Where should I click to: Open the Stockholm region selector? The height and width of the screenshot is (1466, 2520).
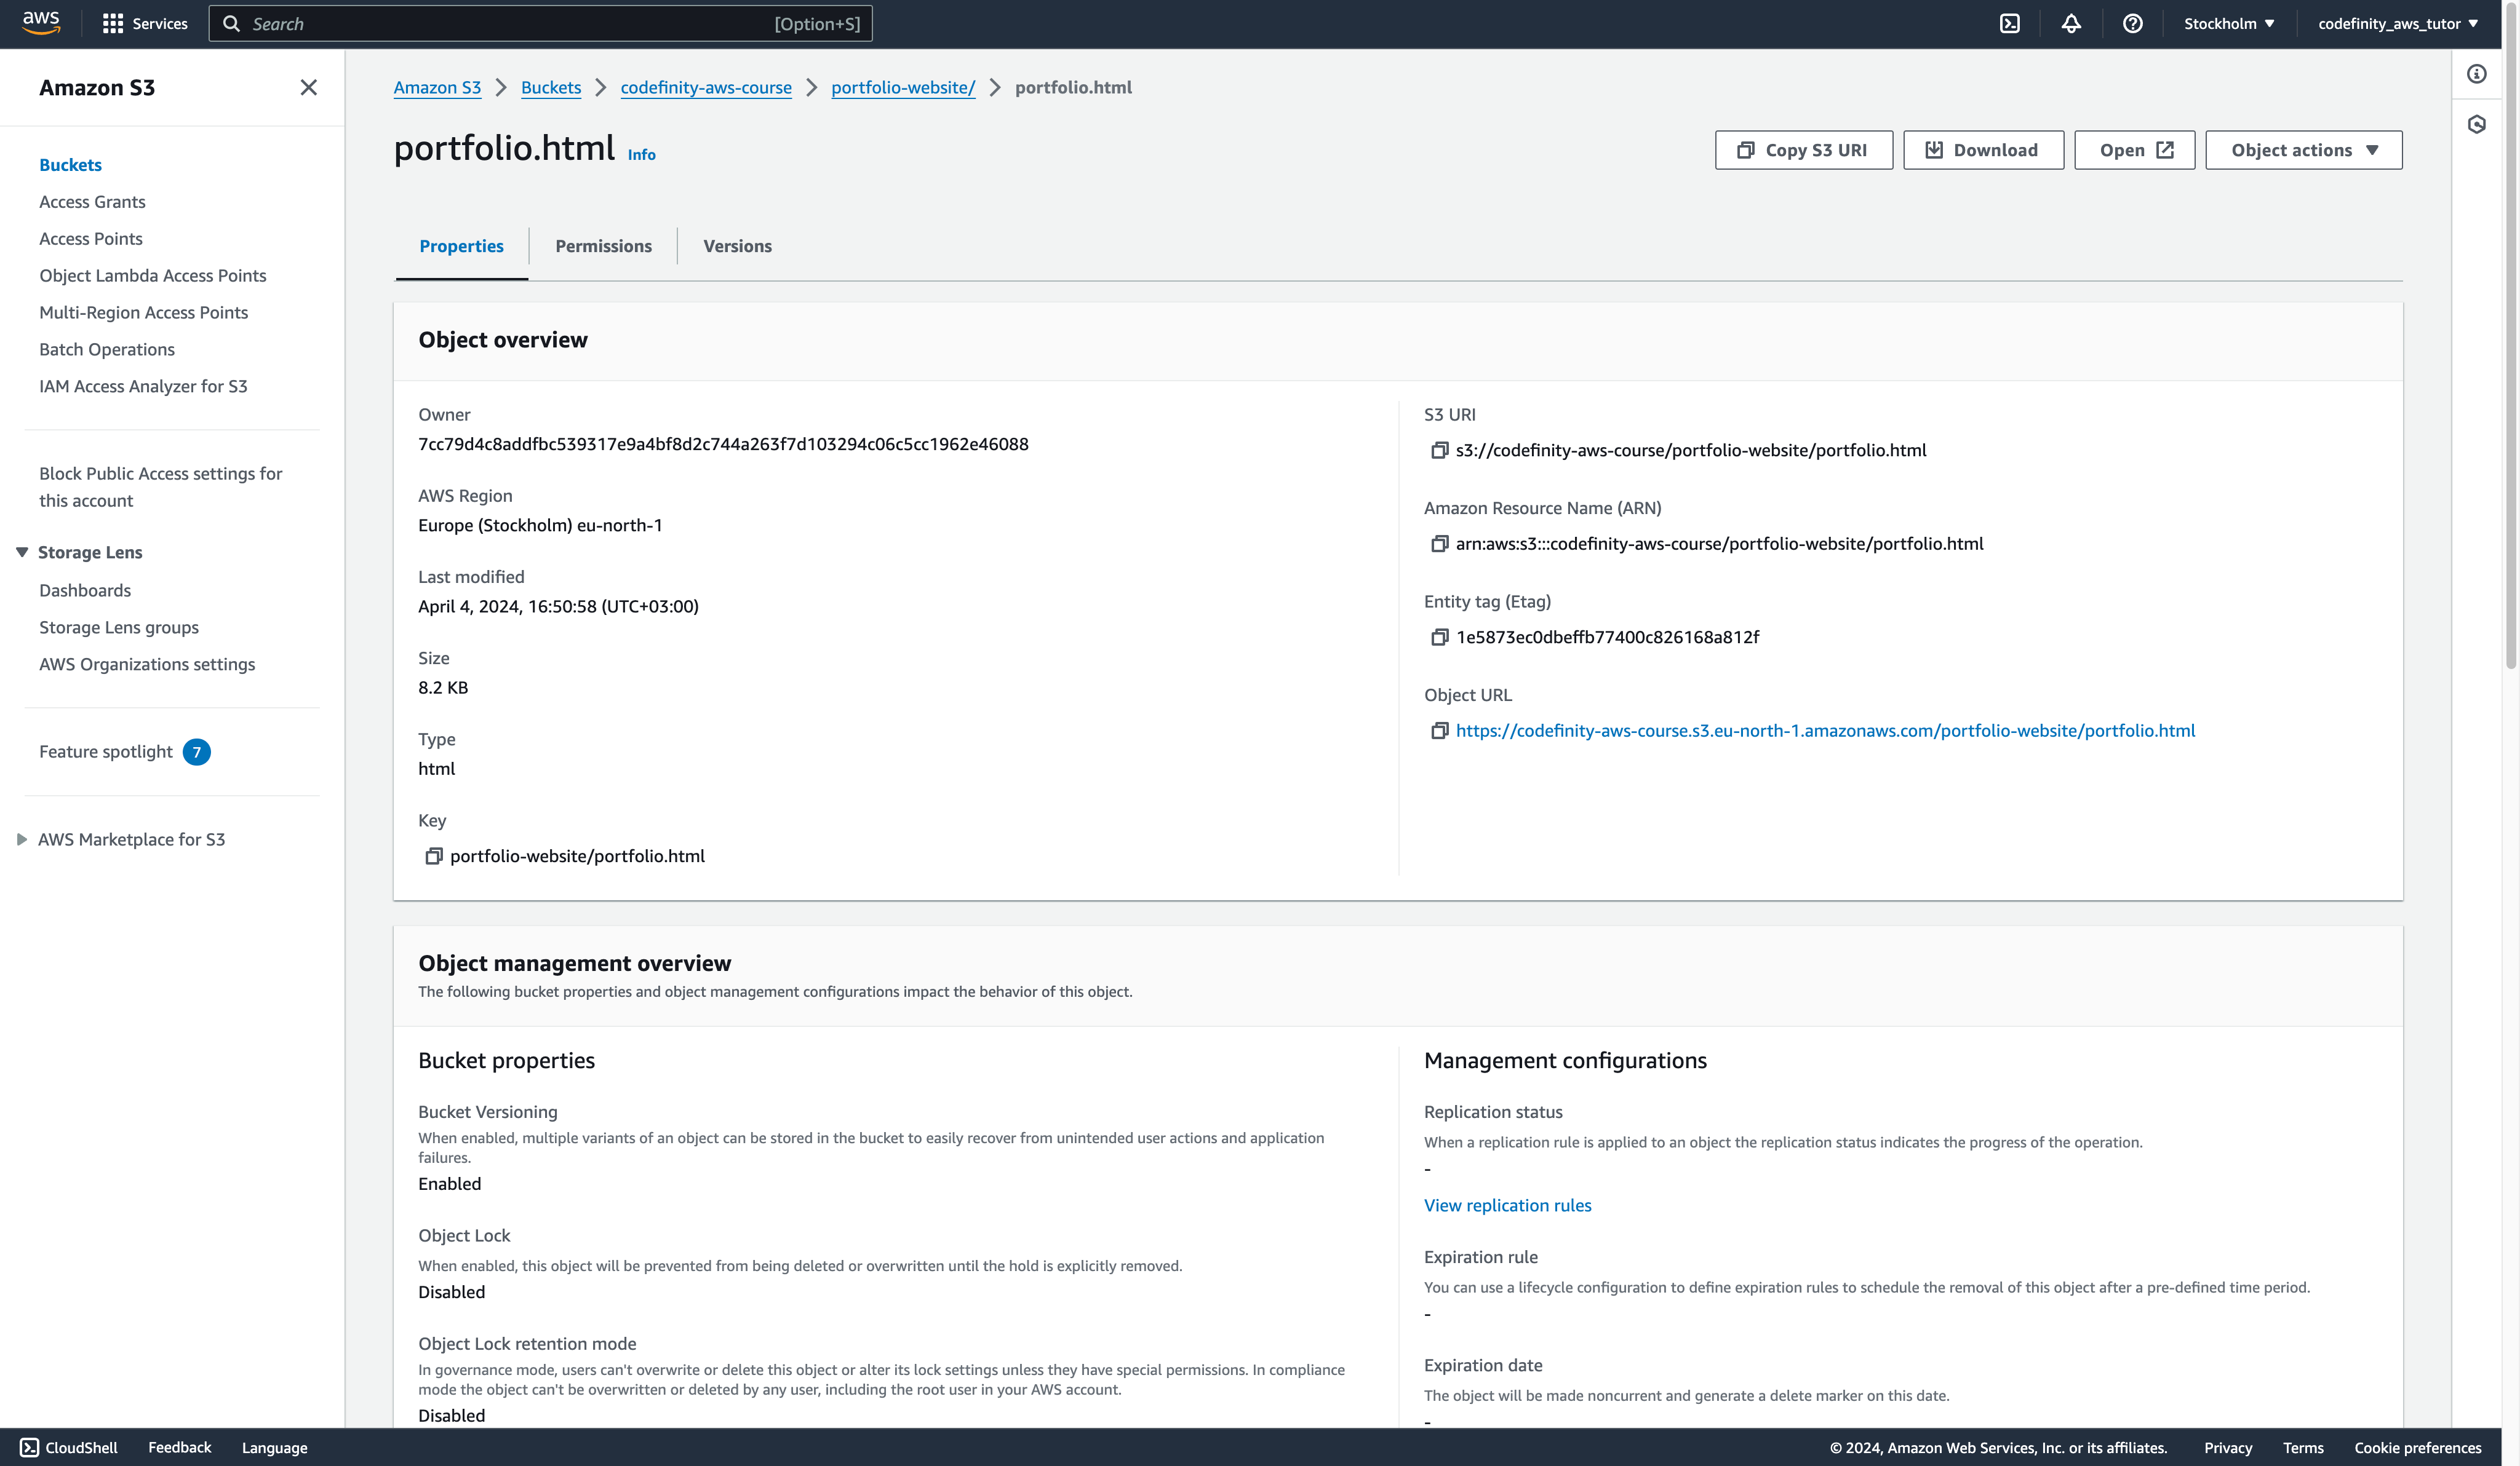click(2228, 24)
